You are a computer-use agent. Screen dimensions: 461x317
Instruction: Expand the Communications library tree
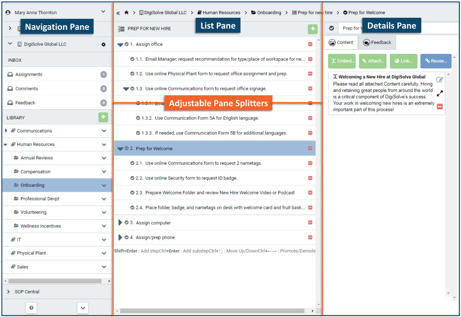6,131
